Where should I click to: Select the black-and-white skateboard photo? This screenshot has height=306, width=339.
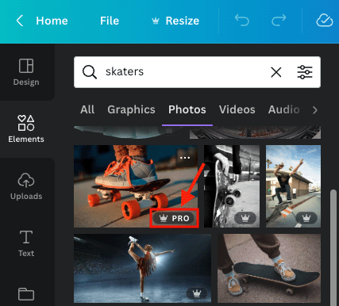click(x=232, y=186)
